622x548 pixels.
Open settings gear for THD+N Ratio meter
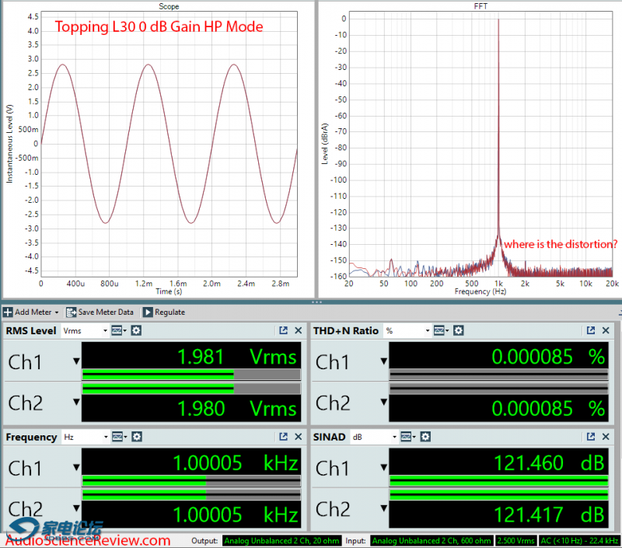pyautogui.click(x=458, y=330)
